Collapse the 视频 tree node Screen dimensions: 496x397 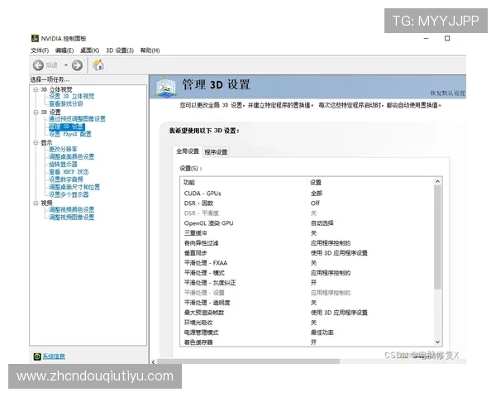click(36, 203)
